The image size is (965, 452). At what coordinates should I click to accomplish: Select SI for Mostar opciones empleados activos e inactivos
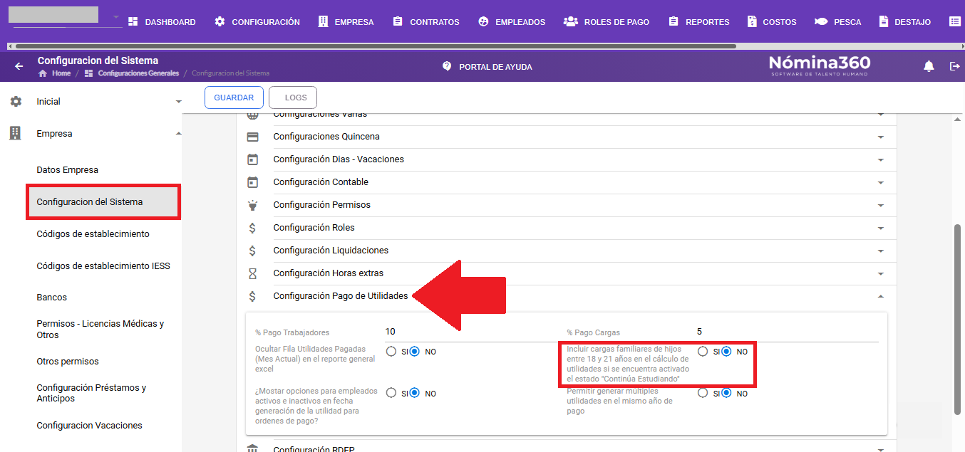(x=391, y=393)
